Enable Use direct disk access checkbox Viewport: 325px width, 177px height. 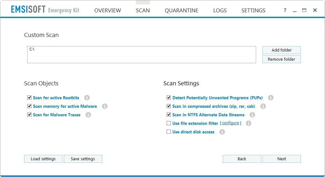pyautogui.click(x=169, y=132)
